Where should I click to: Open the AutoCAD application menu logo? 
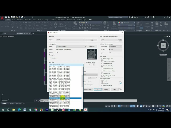click(x=2, y=18)
